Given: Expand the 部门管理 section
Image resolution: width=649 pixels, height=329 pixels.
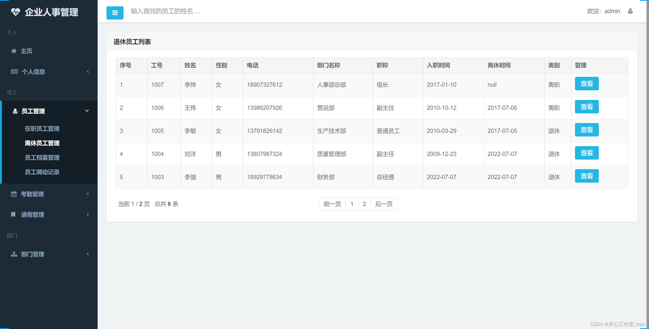Looking at the screenshot, I should coord(88,254).
